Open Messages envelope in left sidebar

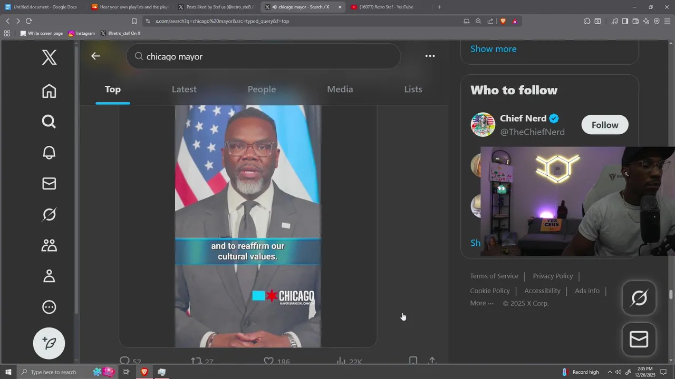49,183
